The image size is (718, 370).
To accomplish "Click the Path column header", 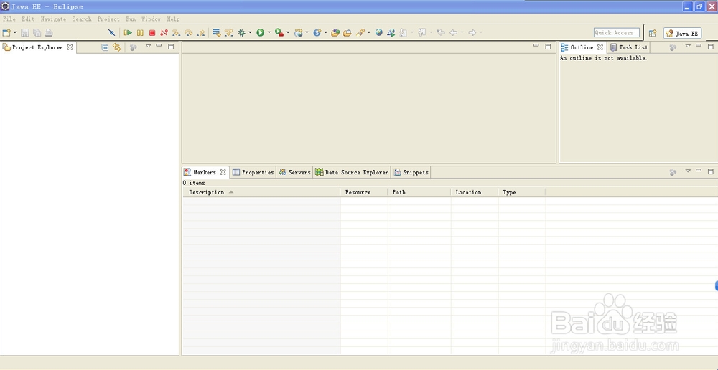I will coord(419,193).
